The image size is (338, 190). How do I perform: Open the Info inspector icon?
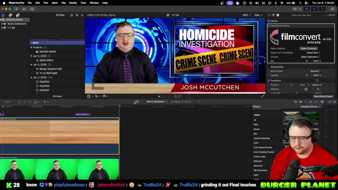[278, 15]
